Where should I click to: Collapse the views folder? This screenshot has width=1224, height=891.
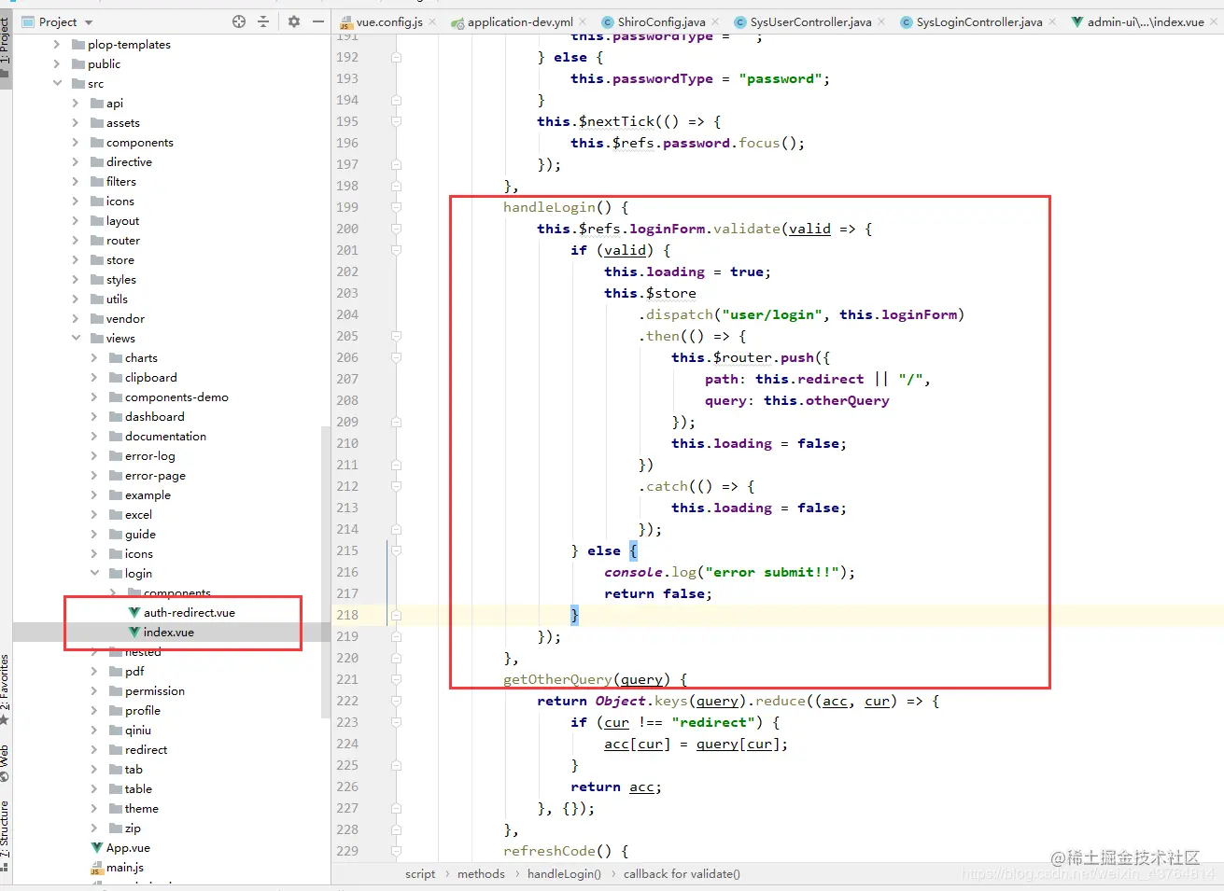76,338
